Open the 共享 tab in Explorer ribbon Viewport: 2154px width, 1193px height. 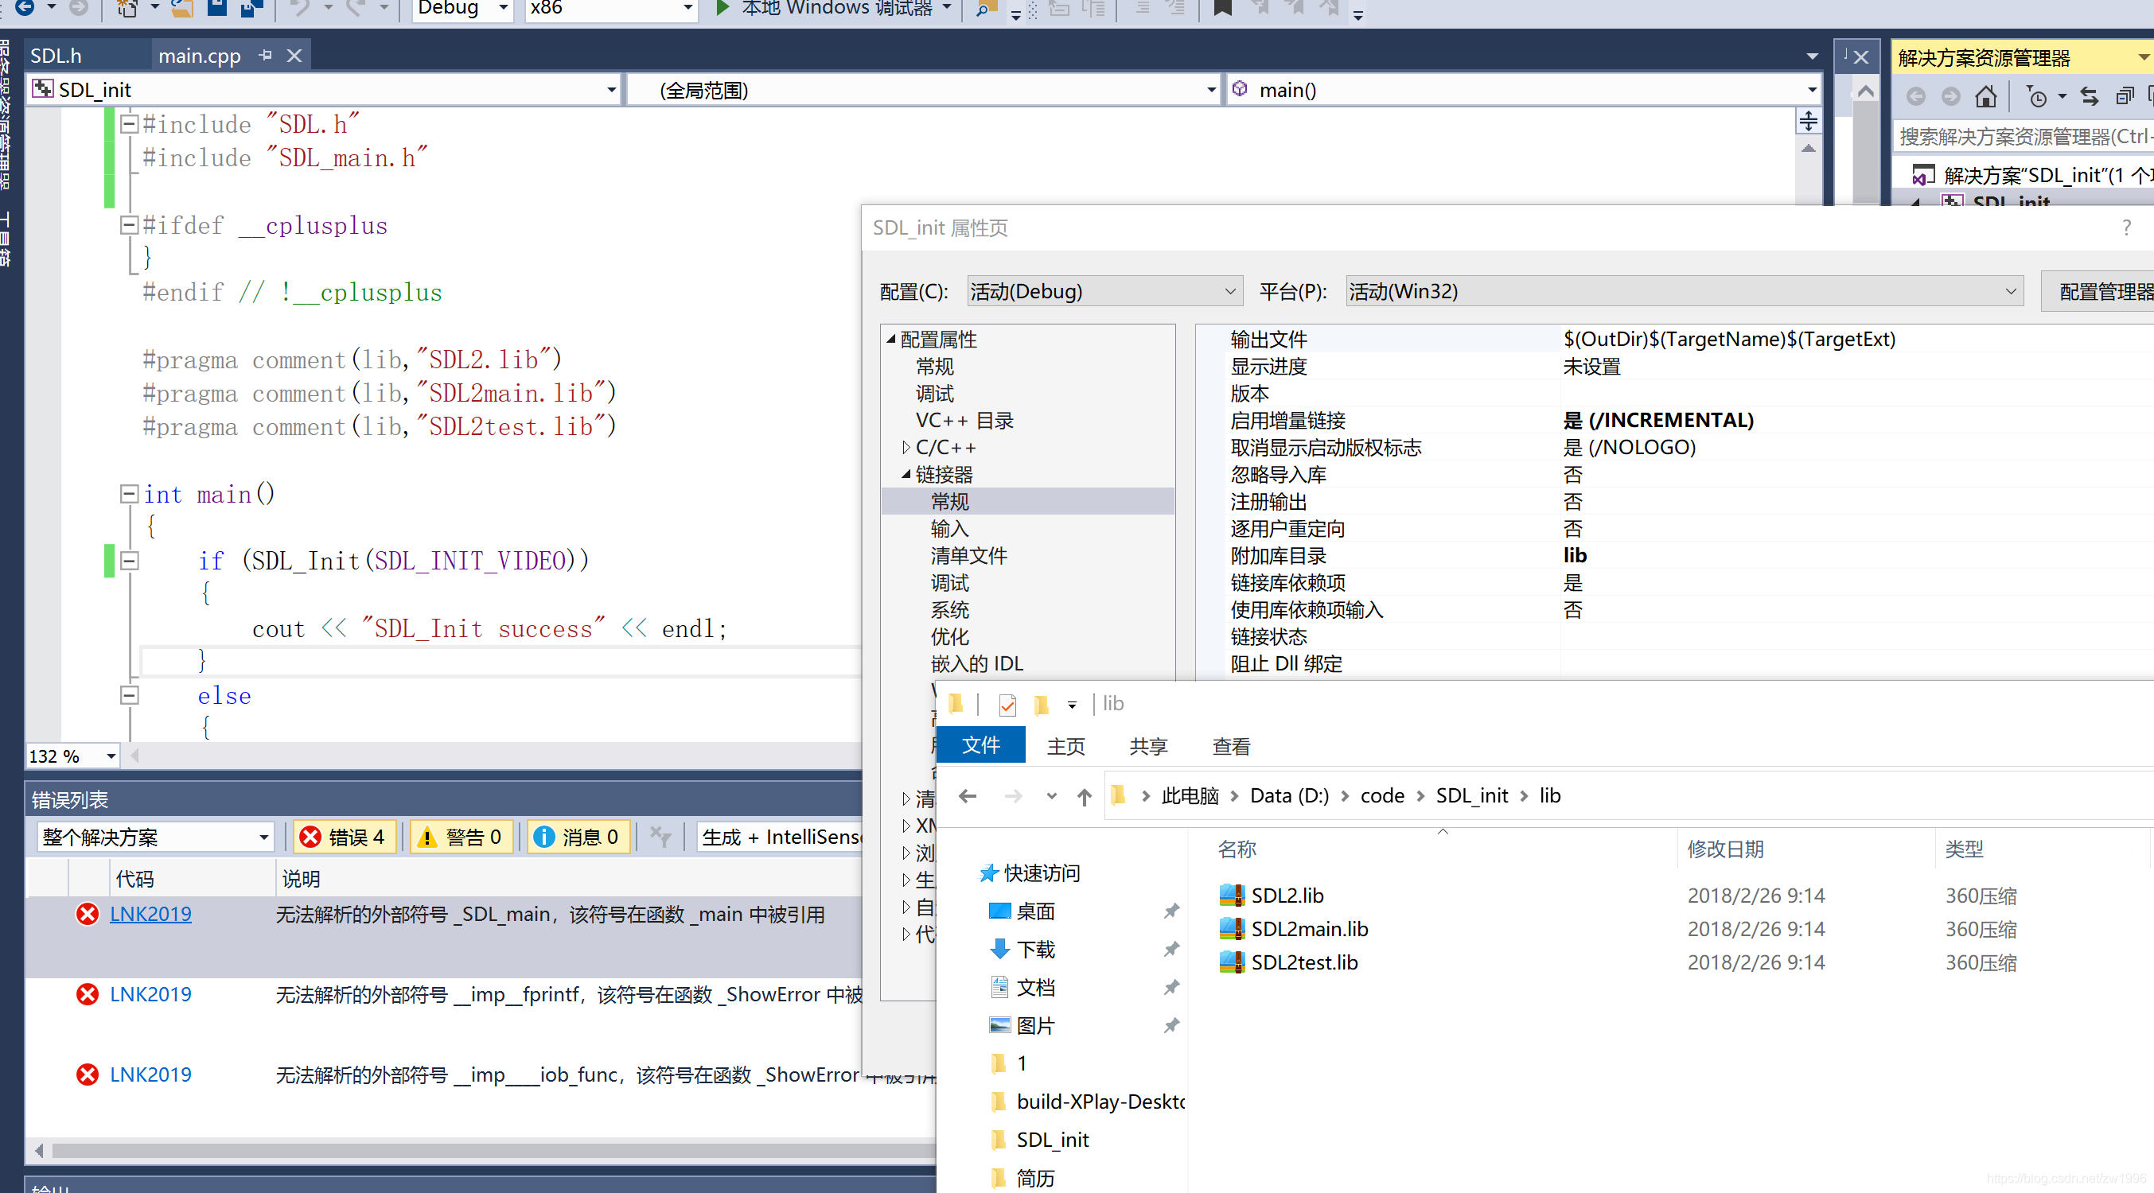(x=1148, y=746)
